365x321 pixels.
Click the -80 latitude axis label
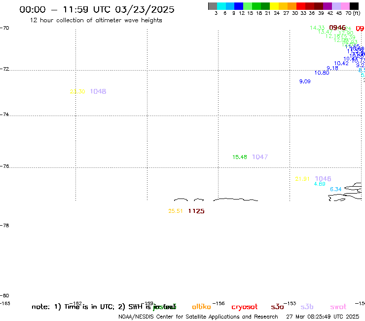click(x=4, y=296)
